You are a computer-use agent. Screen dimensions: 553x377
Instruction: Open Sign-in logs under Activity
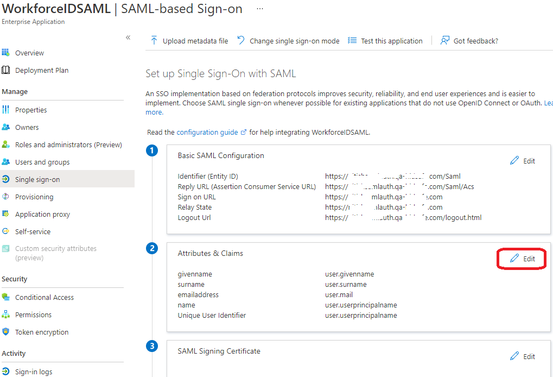coord(34,372)
